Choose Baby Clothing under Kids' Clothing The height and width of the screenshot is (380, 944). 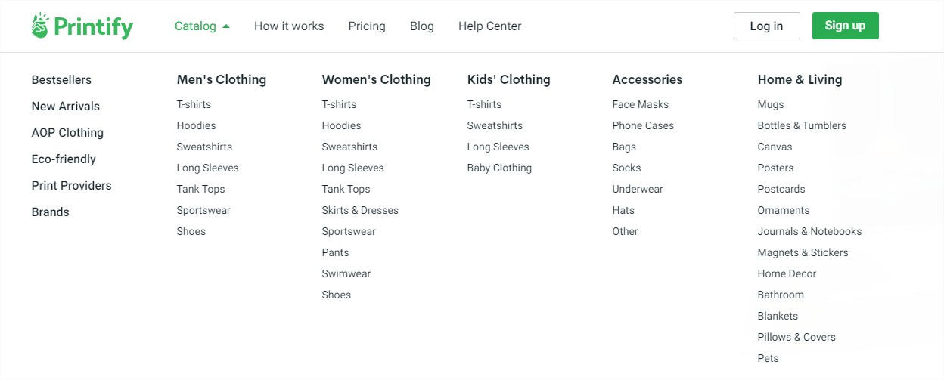click(x=499, y=168)
